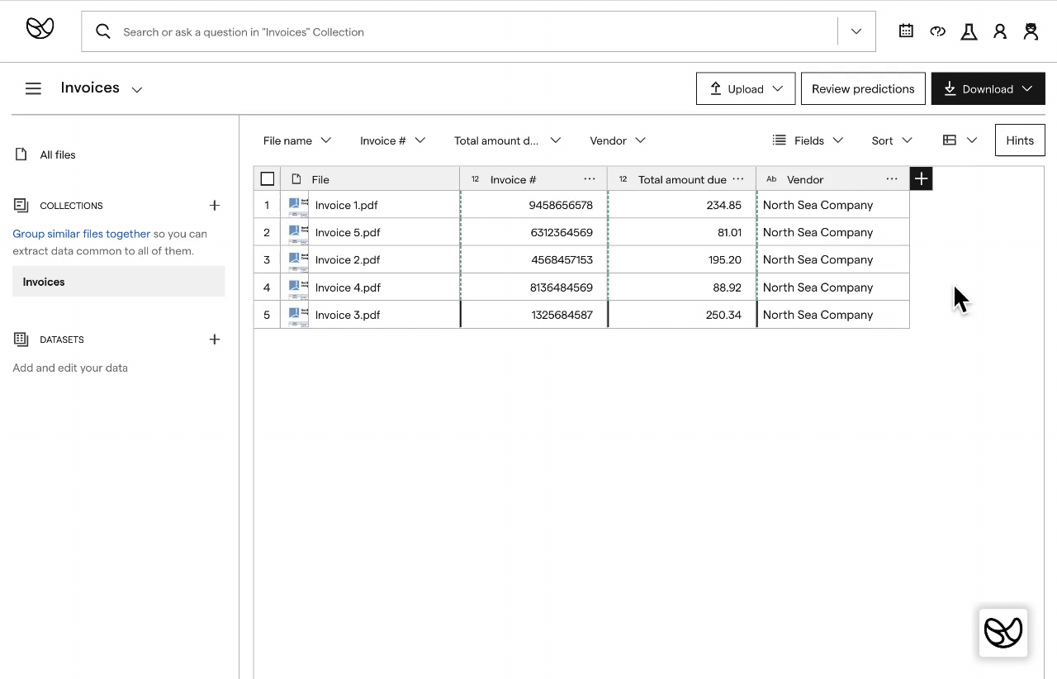
Task: Select amount cell 234.85
Action: tap(682, 205)
